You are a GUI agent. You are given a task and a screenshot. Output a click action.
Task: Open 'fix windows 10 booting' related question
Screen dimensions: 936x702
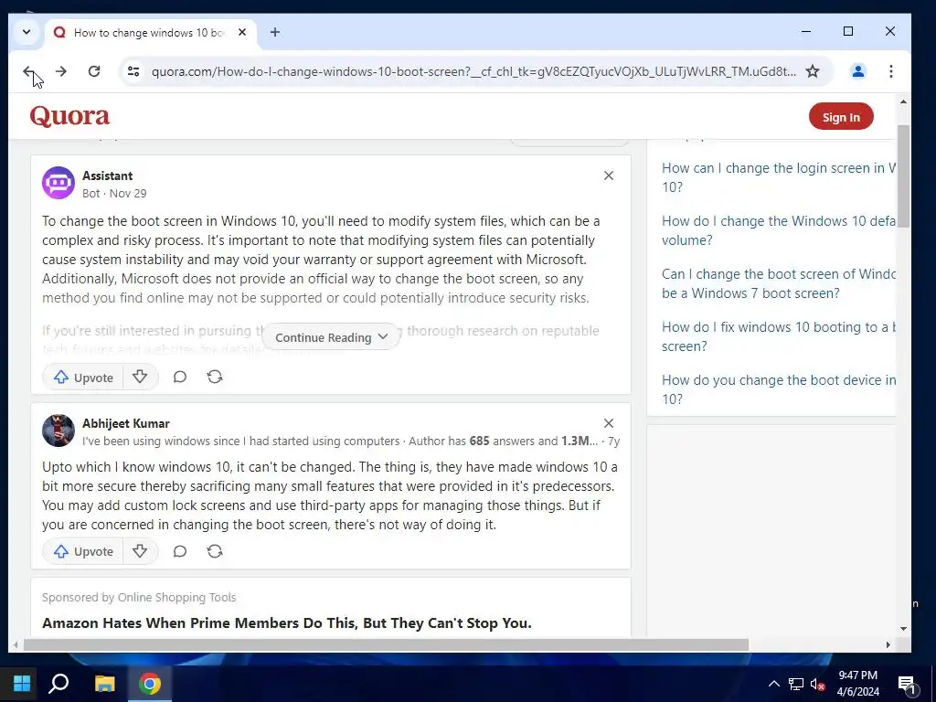[779, 336]
